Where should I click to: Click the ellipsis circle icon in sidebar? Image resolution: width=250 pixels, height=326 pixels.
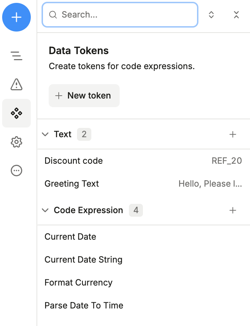16,171
